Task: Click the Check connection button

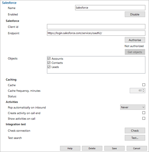Action: pos(135,130)
